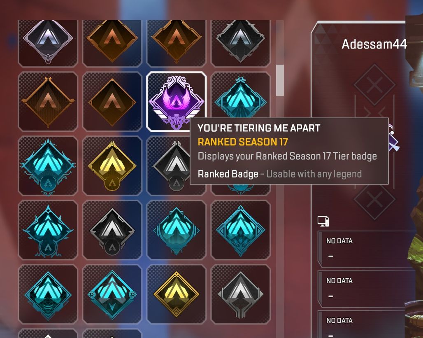Pick the dark silver badge at end of top row

[240, 43]
